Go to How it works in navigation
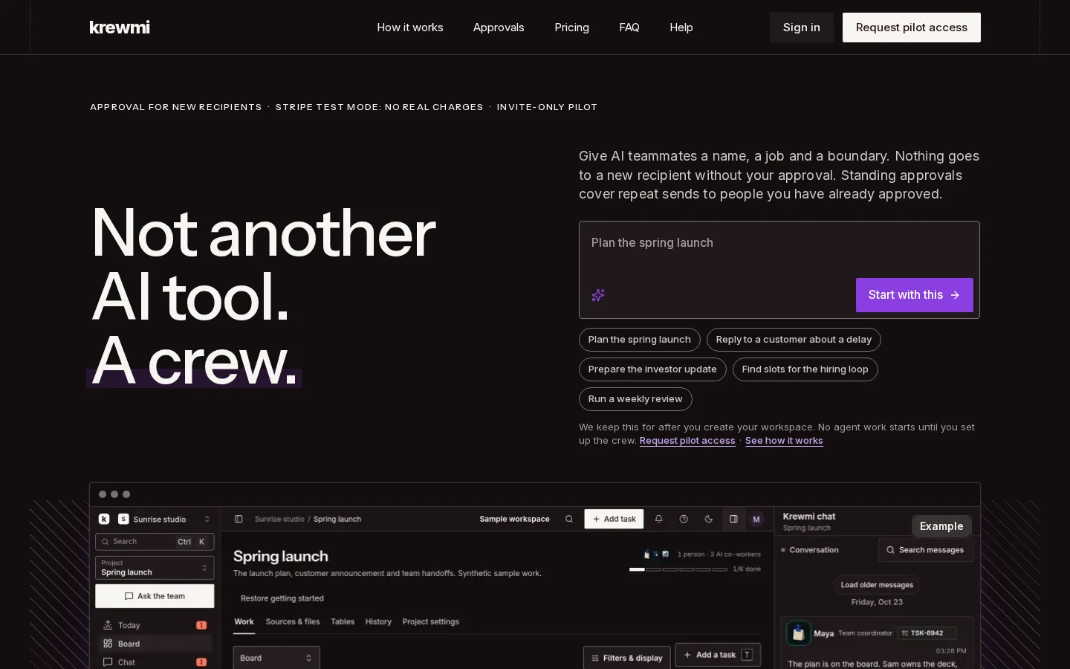The image size is (1070, 669). coord(410,28)
